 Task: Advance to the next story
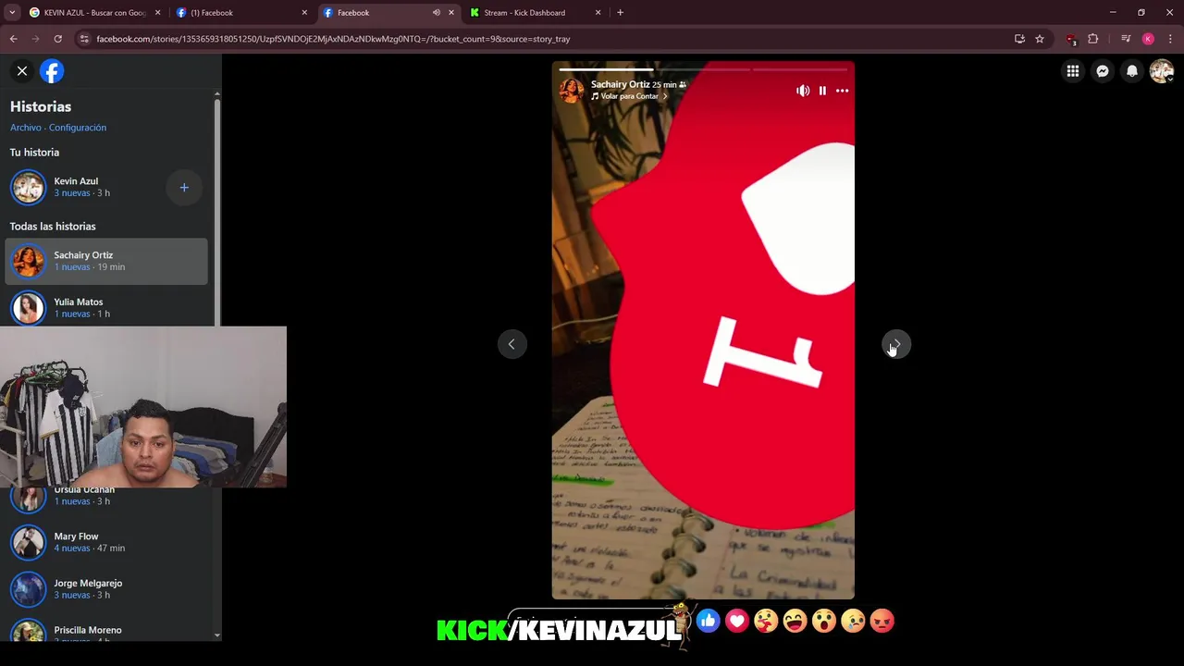point(895,344)
